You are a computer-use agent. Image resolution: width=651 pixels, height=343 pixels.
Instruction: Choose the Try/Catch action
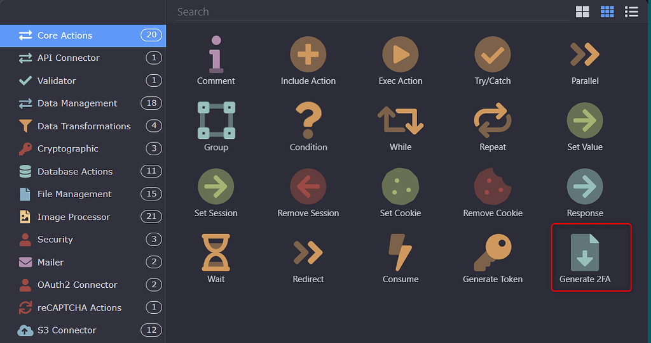pyautogui.click(x=492, y=55)
